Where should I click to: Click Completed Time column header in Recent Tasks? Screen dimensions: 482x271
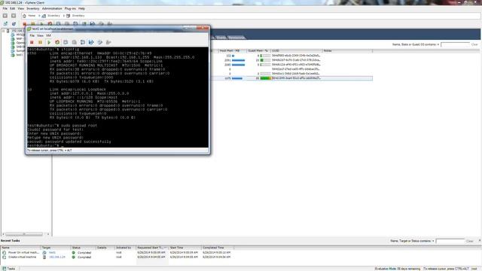pyautogui.click(x=218, y=248)
